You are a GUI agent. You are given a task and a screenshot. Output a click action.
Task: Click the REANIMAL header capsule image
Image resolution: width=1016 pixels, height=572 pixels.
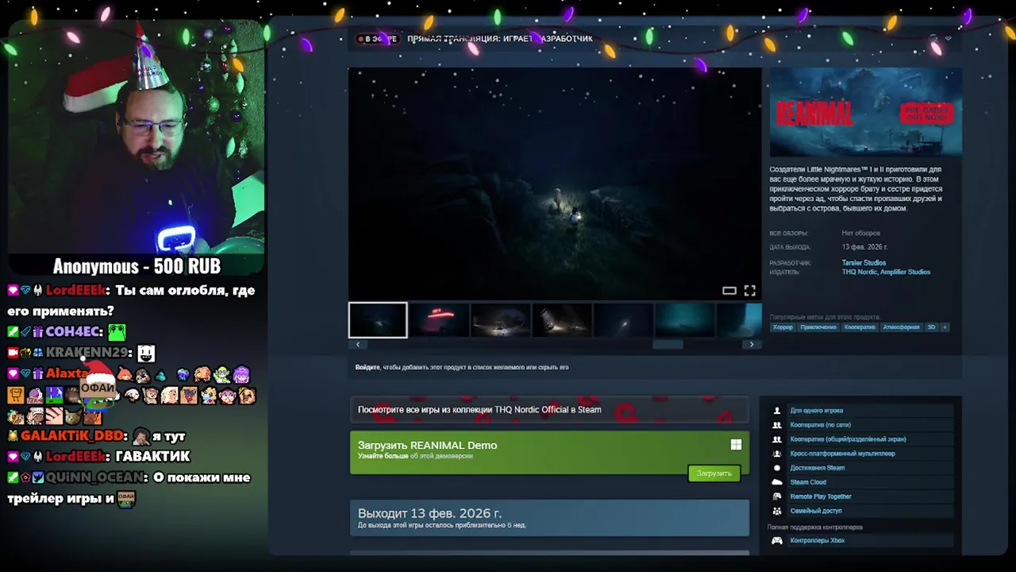click(x=865, y=112)
